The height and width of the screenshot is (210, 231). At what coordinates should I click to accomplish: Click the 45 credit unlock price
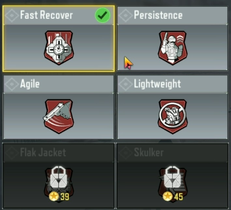[x=179, y=197]
